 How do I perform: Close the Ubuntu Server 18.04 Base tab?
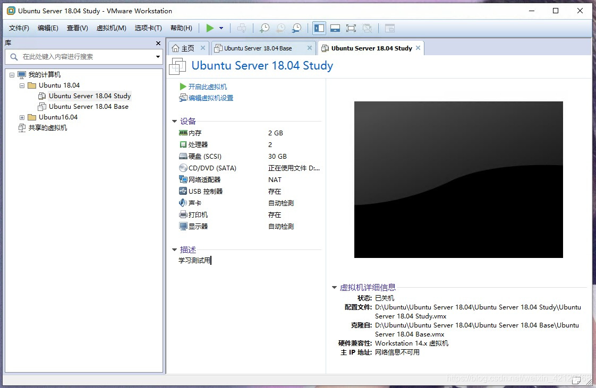309,48
